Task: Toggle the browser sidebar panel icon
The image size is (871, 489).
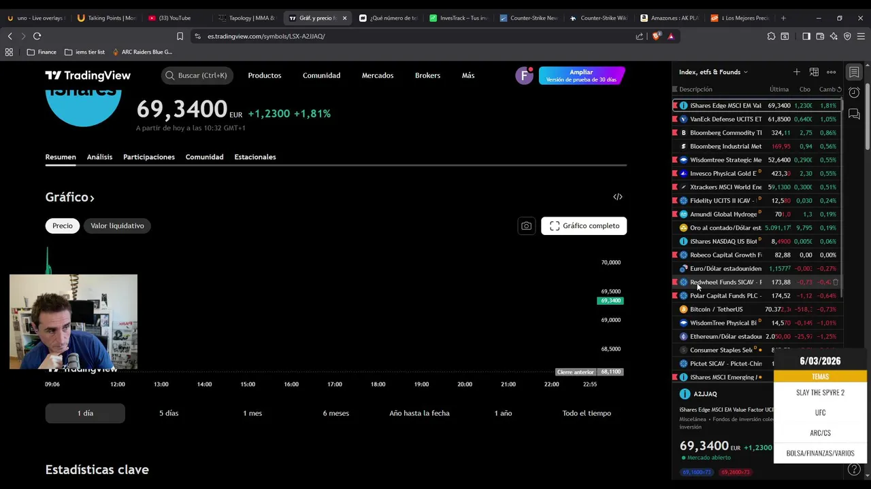Action: pos(806,36)
